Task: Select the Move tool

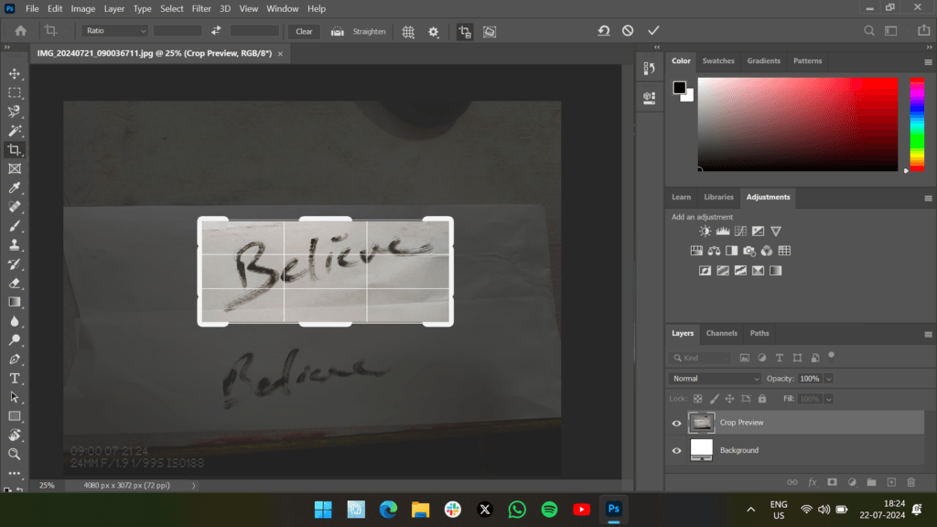Action: click(x=15, y=73)
